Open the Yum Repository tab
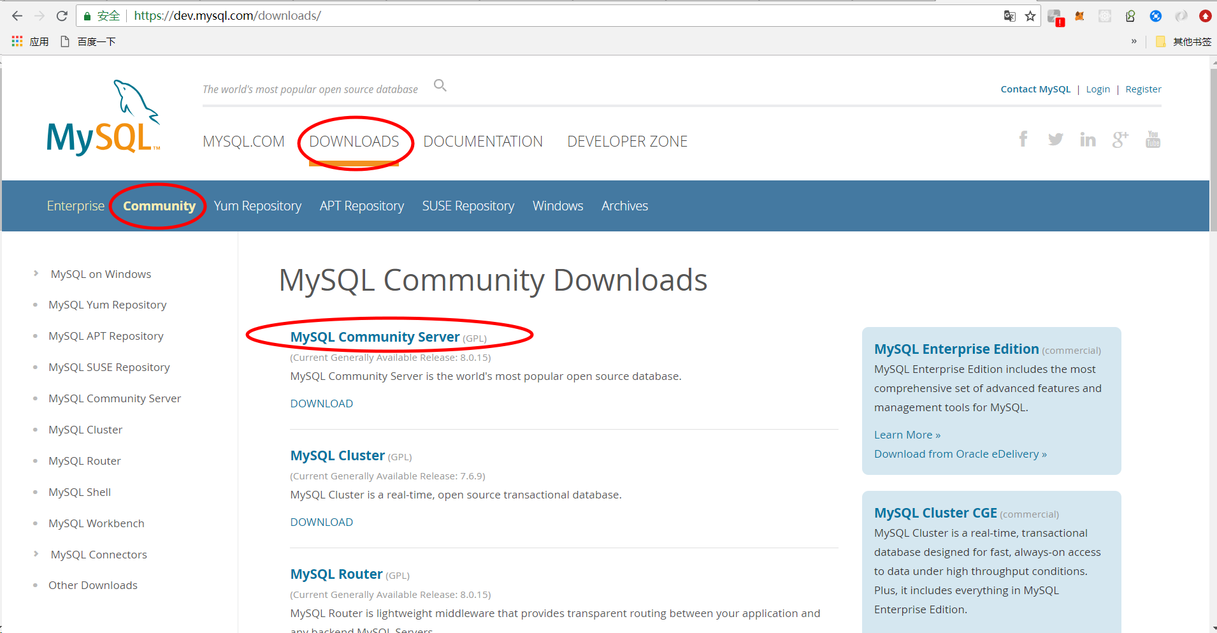The image size is (1217, 633). click(257, 206)
